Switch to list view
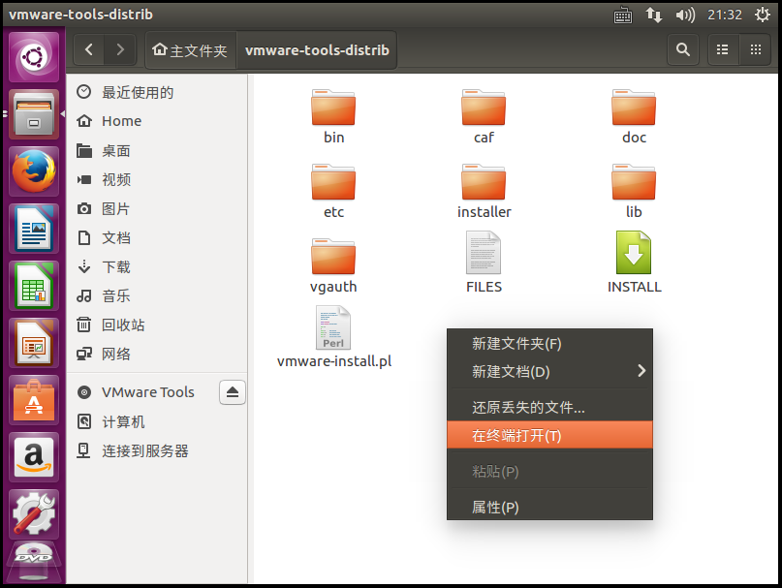This screenshot has width=782, height=588. click(x=723, y=49)
